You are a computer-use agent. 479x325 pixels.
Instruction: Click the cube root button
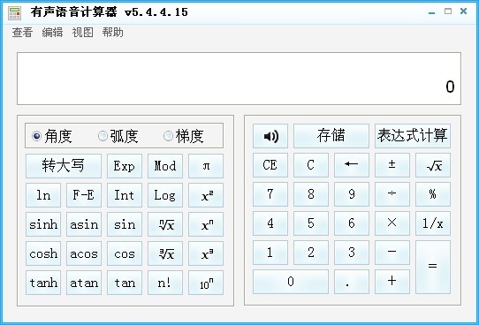point(165,253)
